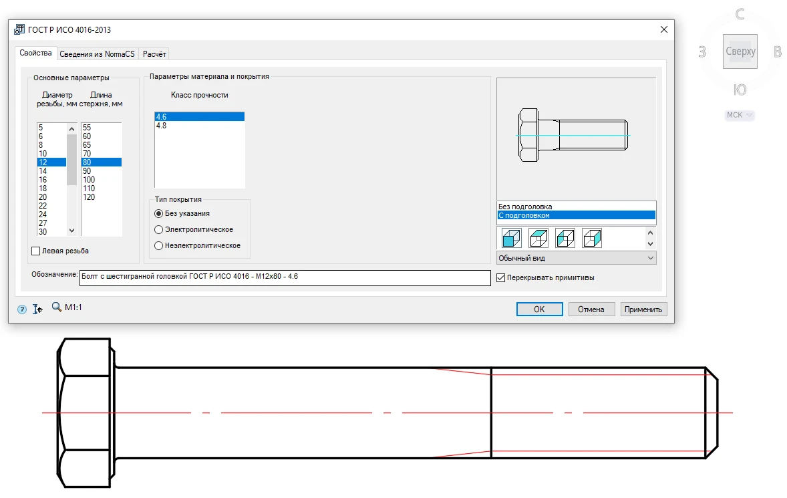Screen dimensions: 787x498
Task: Select the front face view cube icon
Action: click(x=512, y=238)
